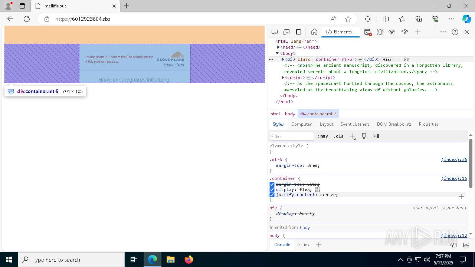Add a tool to the quick view drawer
This screenshot has height=267, width=475.
pos(319,245)
